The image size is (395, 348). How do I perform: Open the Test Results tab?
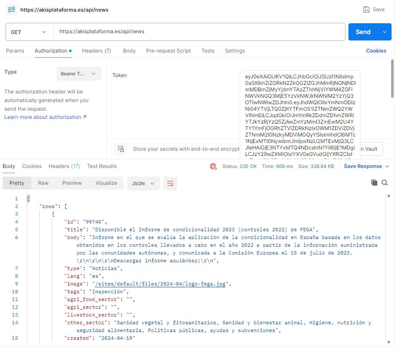pyautogui.click(x=102, y=166)
